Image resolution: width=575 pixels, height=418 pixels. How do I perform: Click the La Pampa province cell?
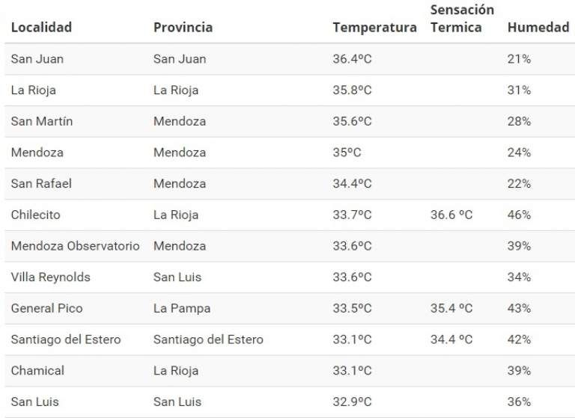[x=182, y=308]
